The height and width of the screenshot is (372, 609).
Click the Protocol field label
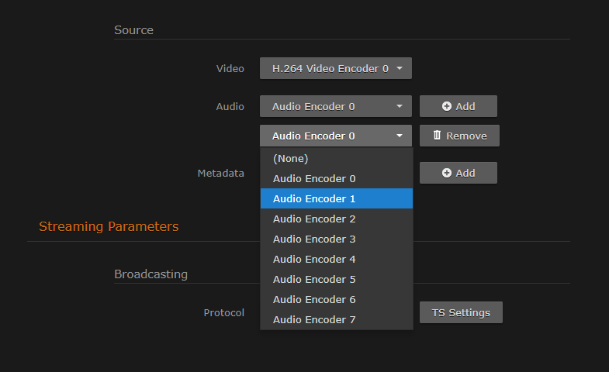[223, 312]
